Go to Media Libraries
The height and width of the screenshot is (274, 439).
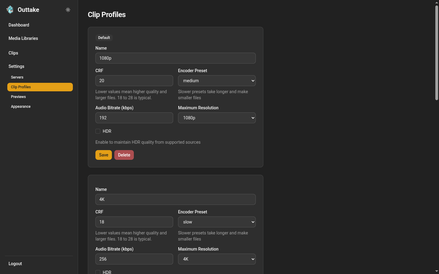pos(23,38)
